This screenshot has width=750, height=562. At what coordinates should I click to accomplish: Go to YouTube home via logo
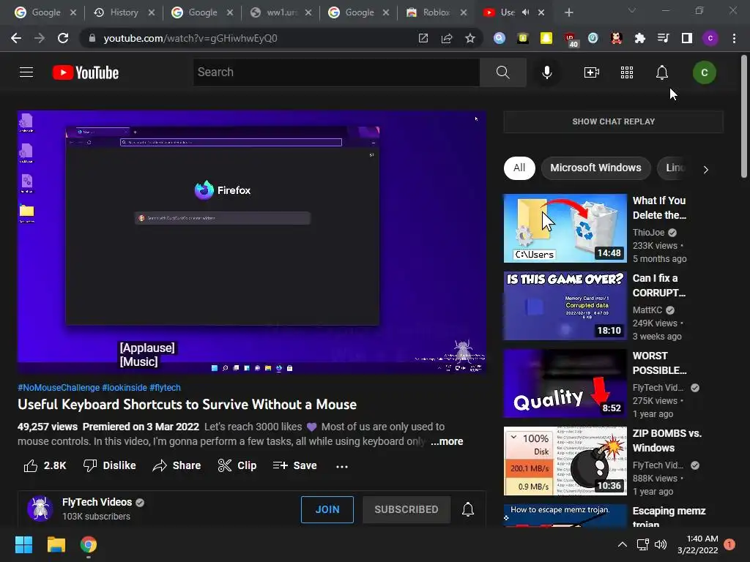86,72
